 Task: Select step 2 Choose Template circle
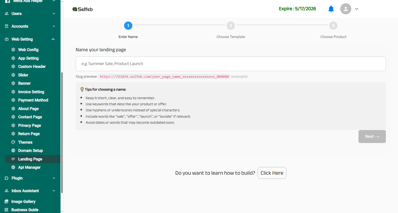click(231, 26)
